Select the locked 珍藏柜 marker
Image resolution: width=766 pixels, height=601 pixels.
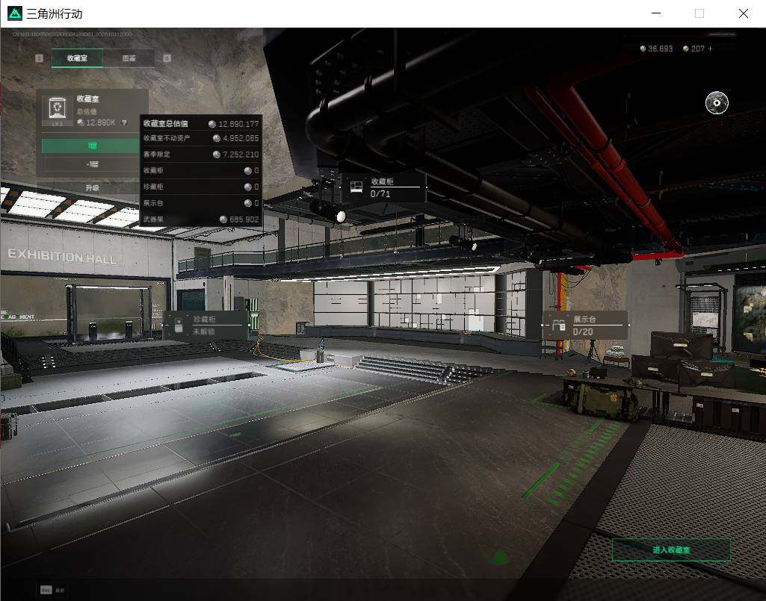206,326
